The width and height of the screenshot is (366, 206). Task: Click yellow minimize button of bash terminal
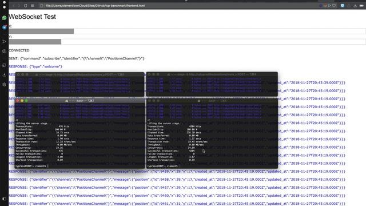point(22,101)
